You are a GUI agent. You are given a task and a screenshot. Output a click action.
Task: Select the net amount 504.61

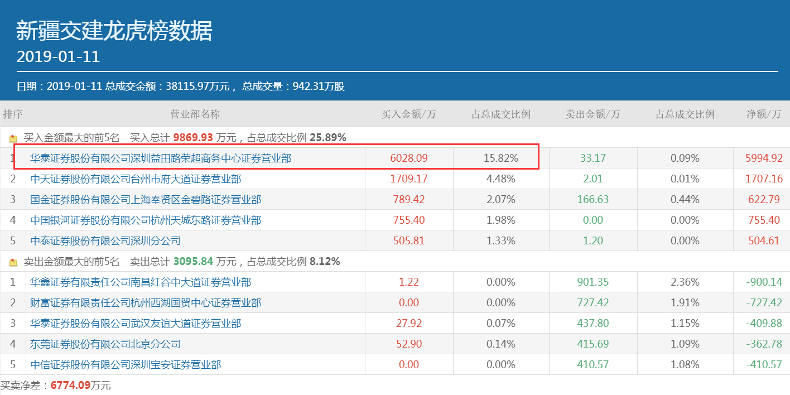[x=764, y=241]
